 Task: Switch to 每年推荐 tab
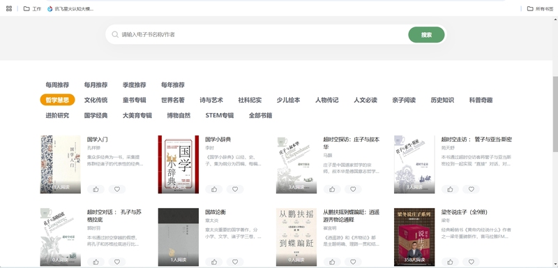pyautogui.click(x=173, y=85)
